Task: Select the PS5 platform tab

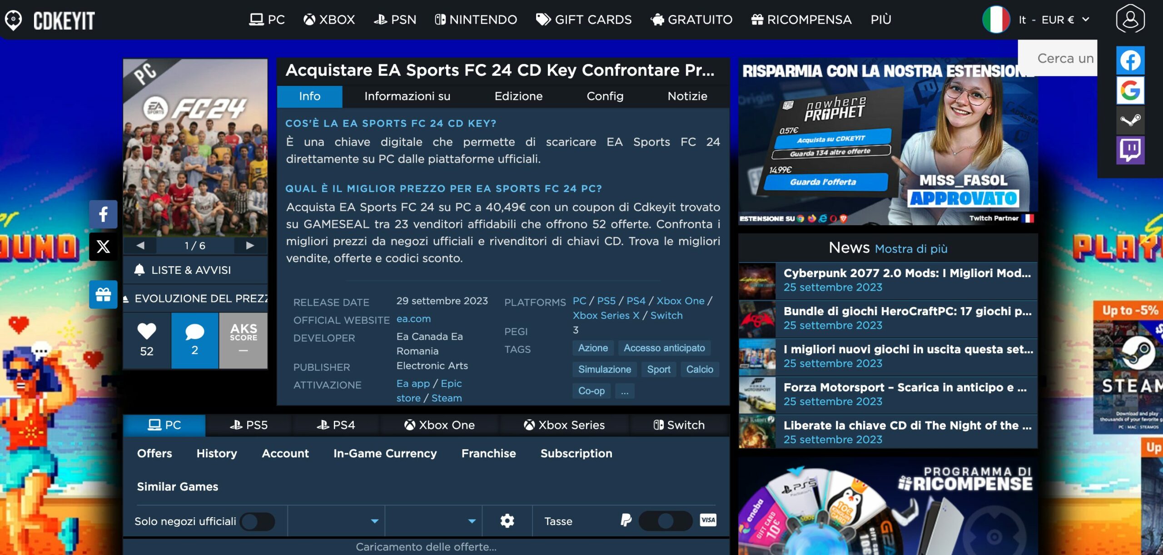Action: pyautogui.click(x=249, y=425)
